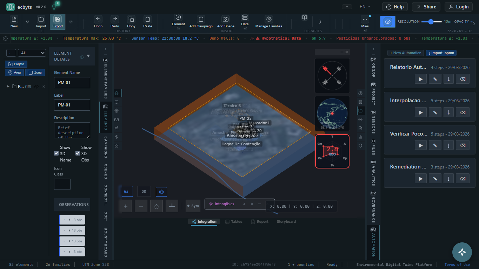Viewport: 479px width, 269px height.
Task: Open Manage Families gear icon
Action: (x=269, y=20)
